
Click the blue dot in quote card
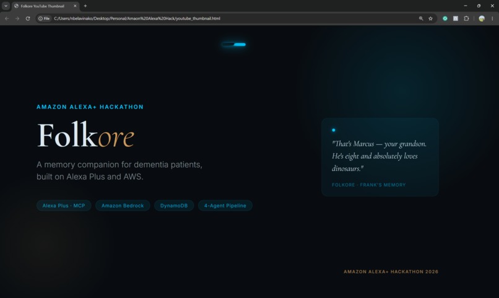pyautogui.click(x=334, y=130)
